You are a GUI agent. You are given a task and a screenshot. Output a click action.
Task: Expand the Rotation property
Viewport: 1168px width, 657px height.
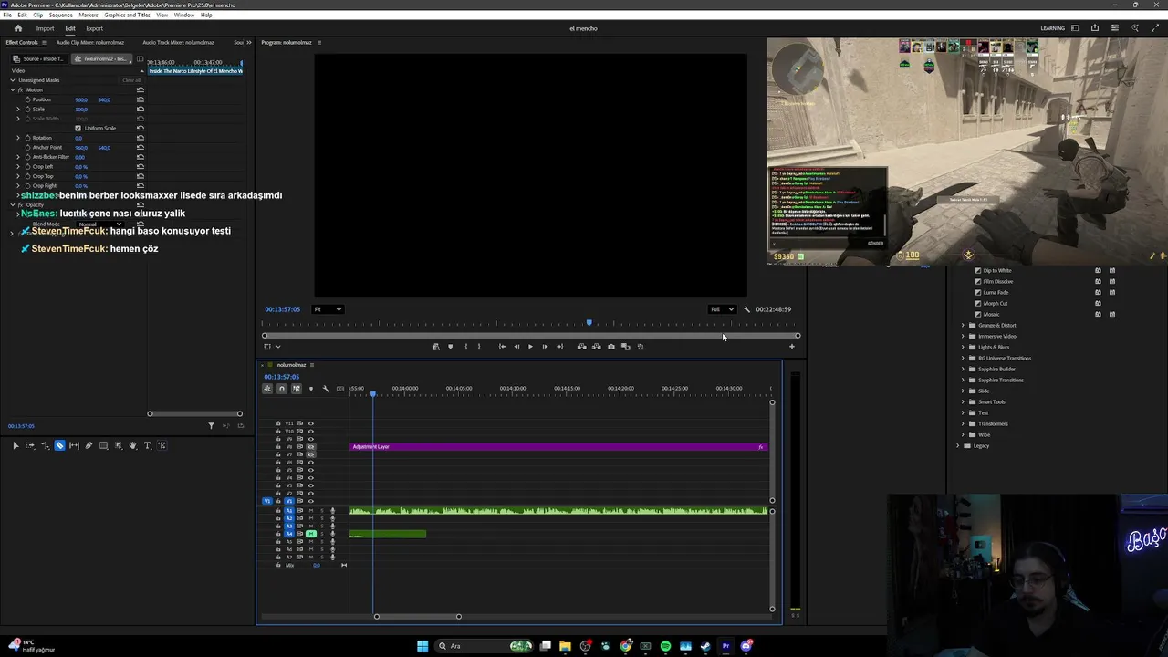(17, 138)
